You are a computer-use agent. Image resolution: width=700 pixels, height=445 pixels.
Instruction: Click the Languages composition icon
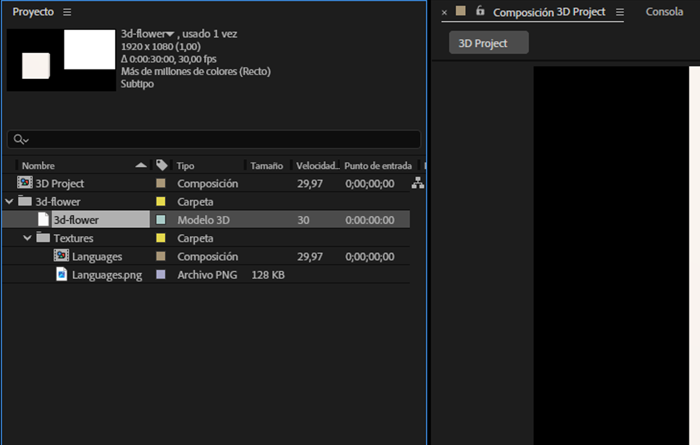coord(61,256)
